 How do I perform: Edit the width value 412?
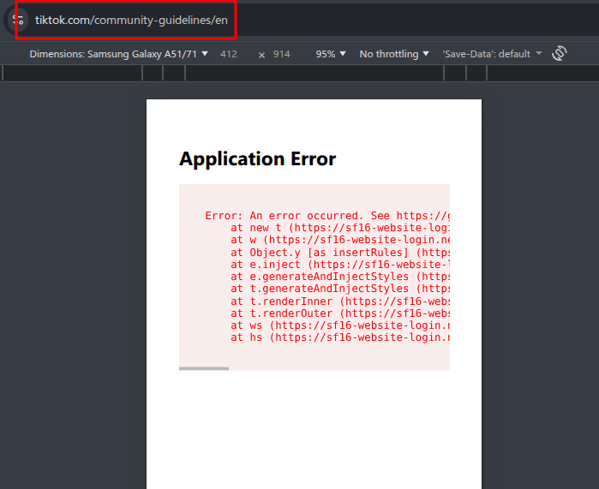pos(229,54)
